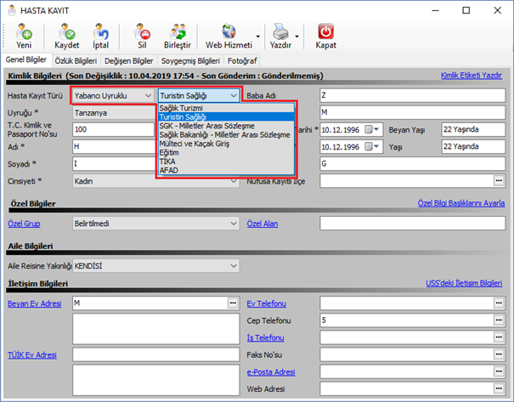
Task: Click the Baba Adı input field
Action: (412, 95)
